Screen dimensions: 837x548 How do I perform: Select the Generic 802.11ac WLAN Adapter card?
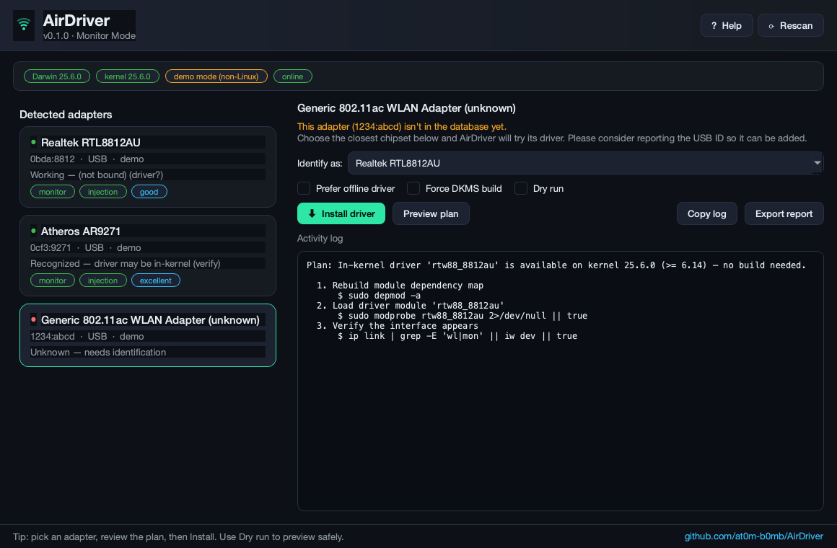[148, 335]
